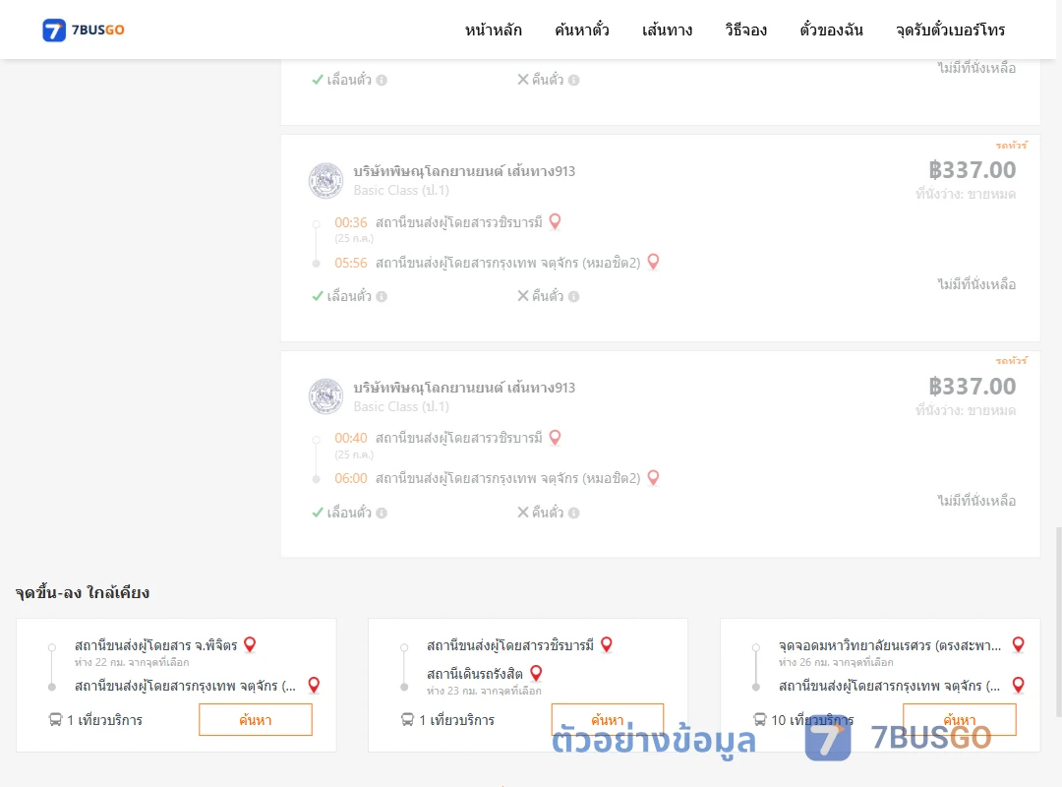1062x787 pixels.
Task: Open destination map pin in the นเรศวร nearby card
Action: [x=1018, y=686]
